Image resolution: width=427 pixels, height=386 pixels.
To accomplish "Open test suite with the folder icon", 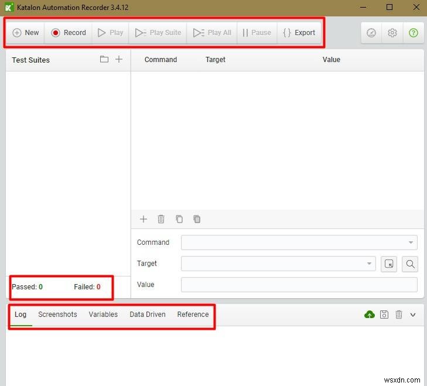I will pos(104,59).
